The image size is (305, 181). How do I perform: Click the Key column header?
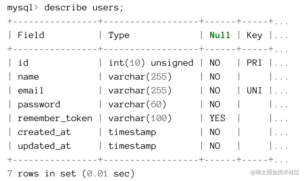[x=254, y=35]
